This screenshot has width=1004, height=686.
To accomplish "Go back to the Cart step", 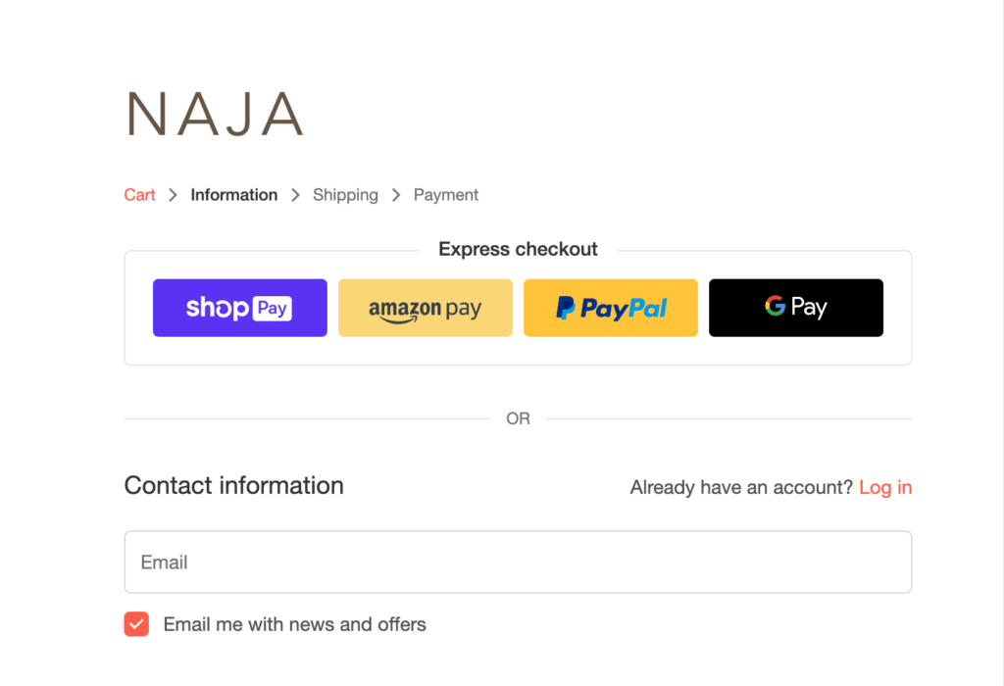I will (x=139, y=195).
